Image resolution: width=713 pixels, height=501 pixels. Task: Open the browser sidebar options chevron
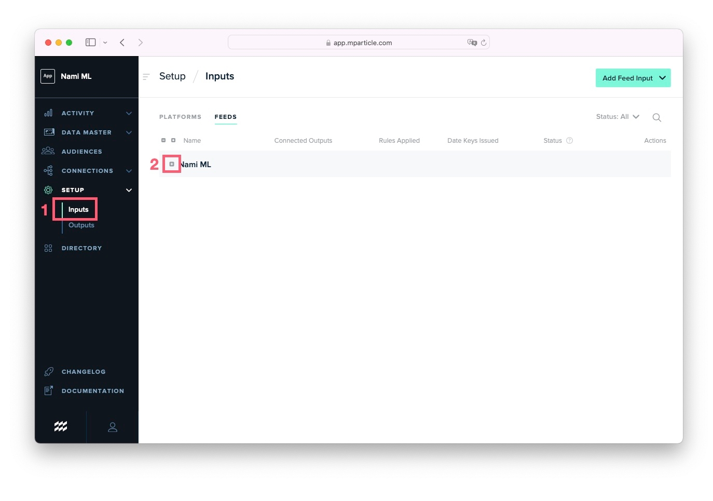tap(105, 43)
